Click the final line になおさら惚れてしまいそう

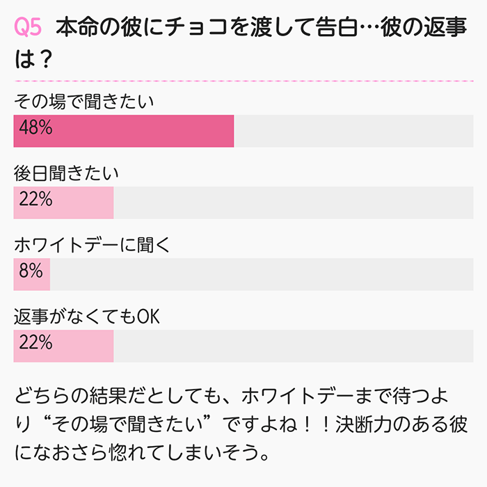pyautogui.click(x=142, y=452)
